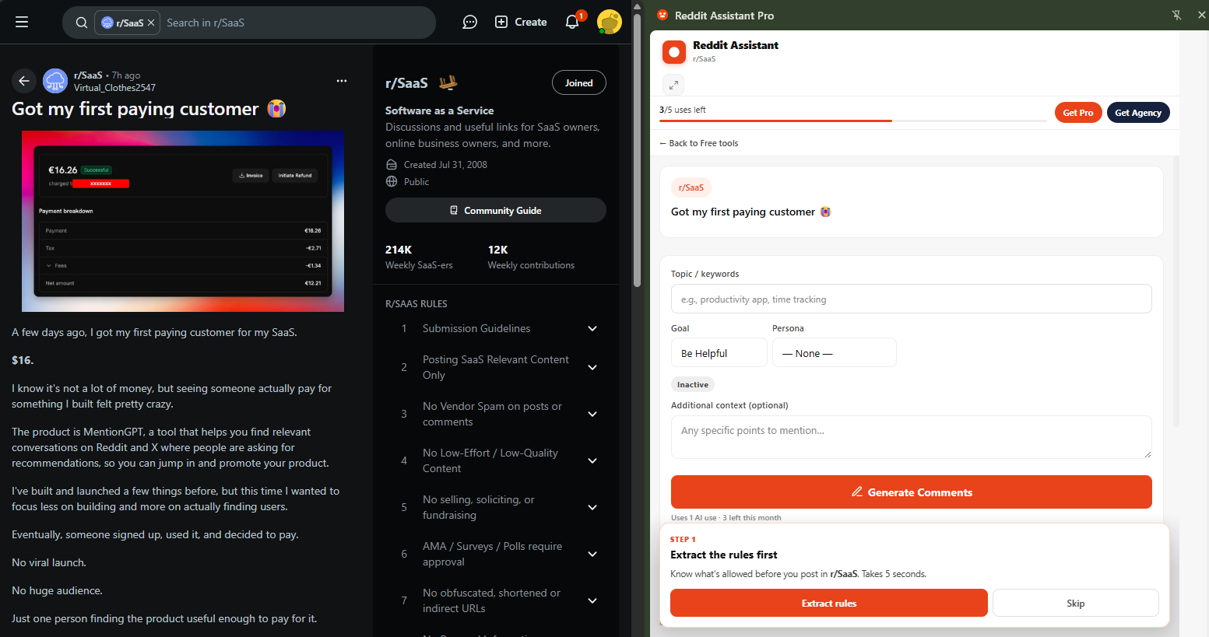This screenshot has height=637, width=1209.
Task: Click Generate Comments
Action: point(911,492)
